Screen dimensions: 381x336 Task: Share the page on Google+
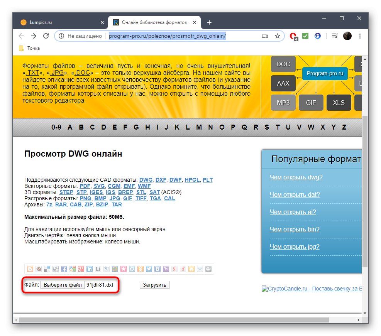click(81, 269)
